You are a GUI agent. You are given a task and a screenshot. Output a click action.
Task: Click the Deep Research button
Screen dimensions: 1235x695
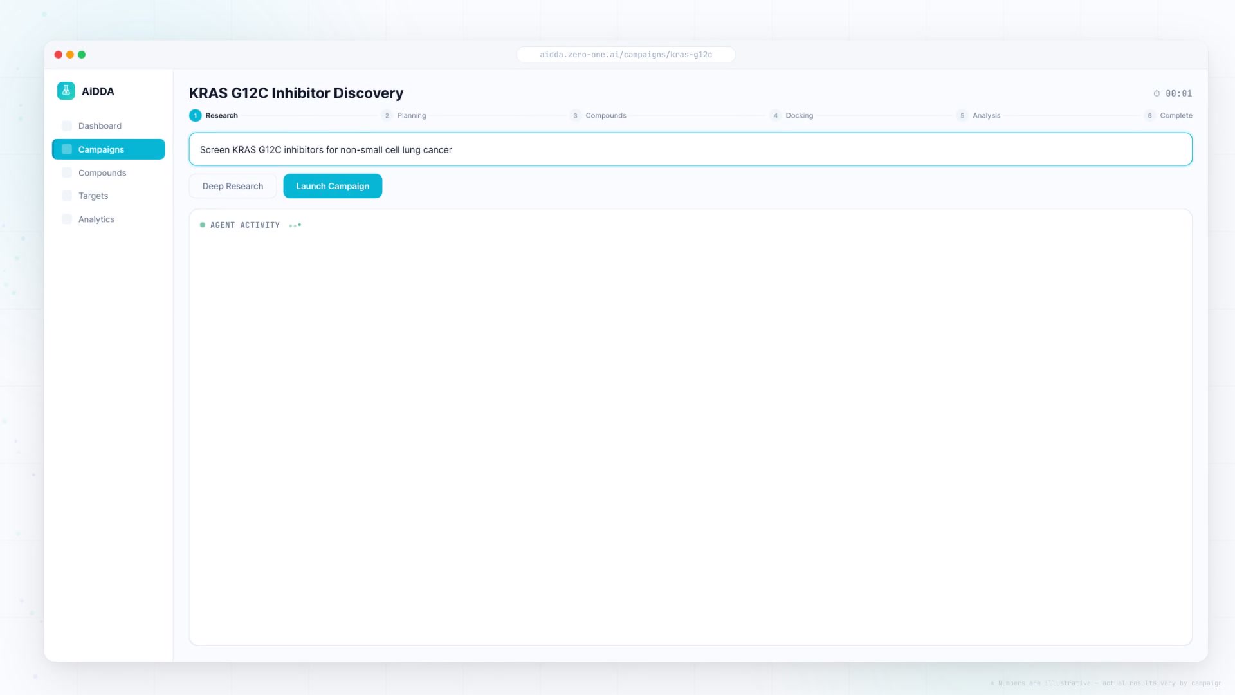[x=232, y=186]
